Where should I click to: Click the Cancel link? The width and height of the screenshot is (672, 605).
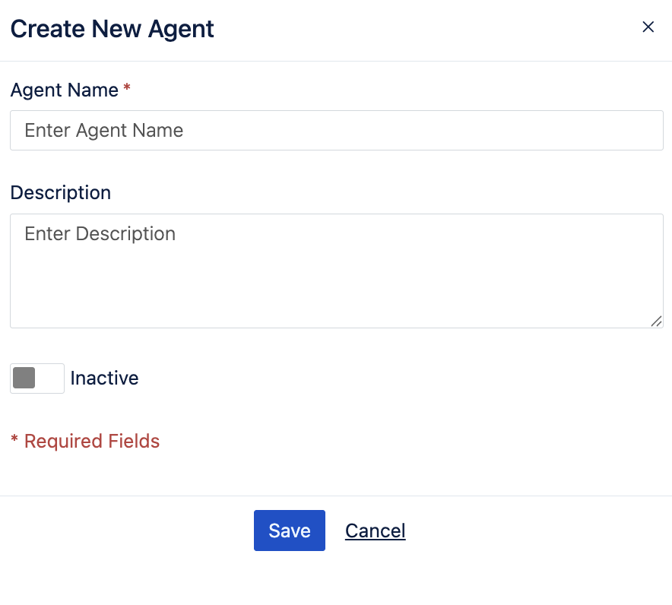coord(375,531)
